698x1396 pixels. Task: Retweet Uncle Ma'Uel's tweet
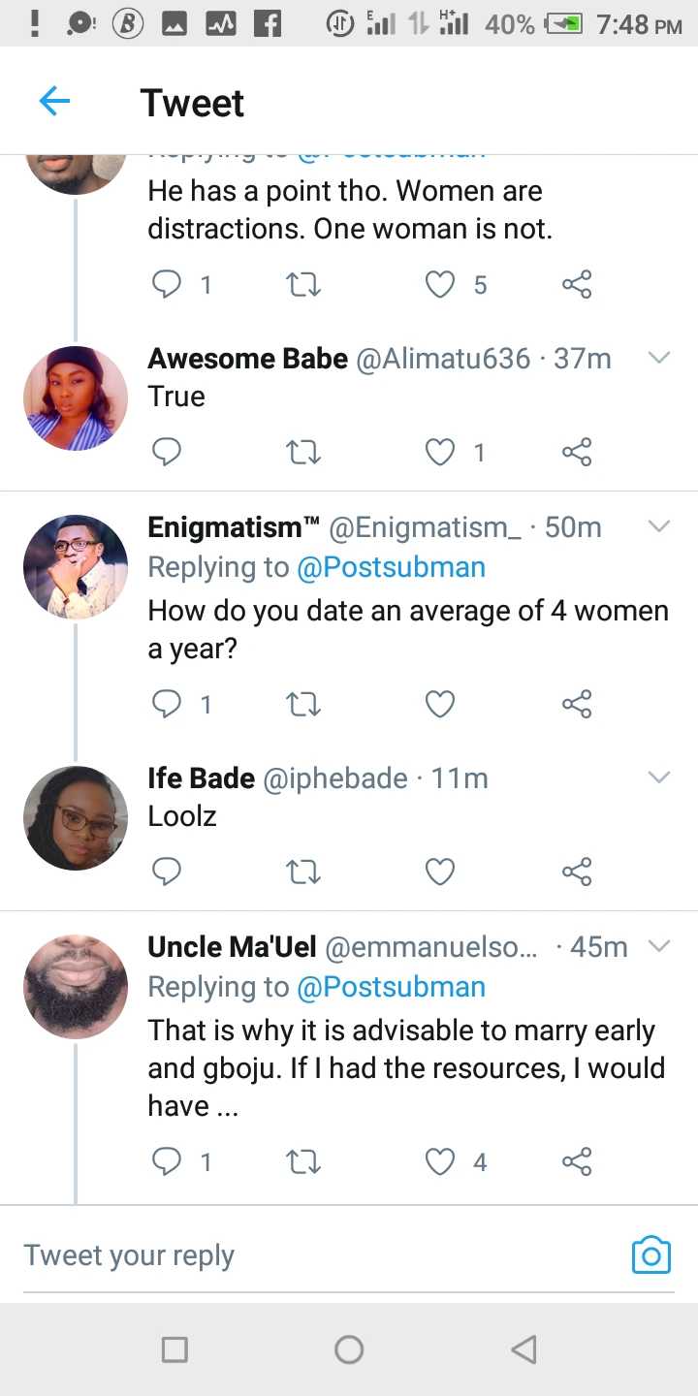coord(303,1161)
